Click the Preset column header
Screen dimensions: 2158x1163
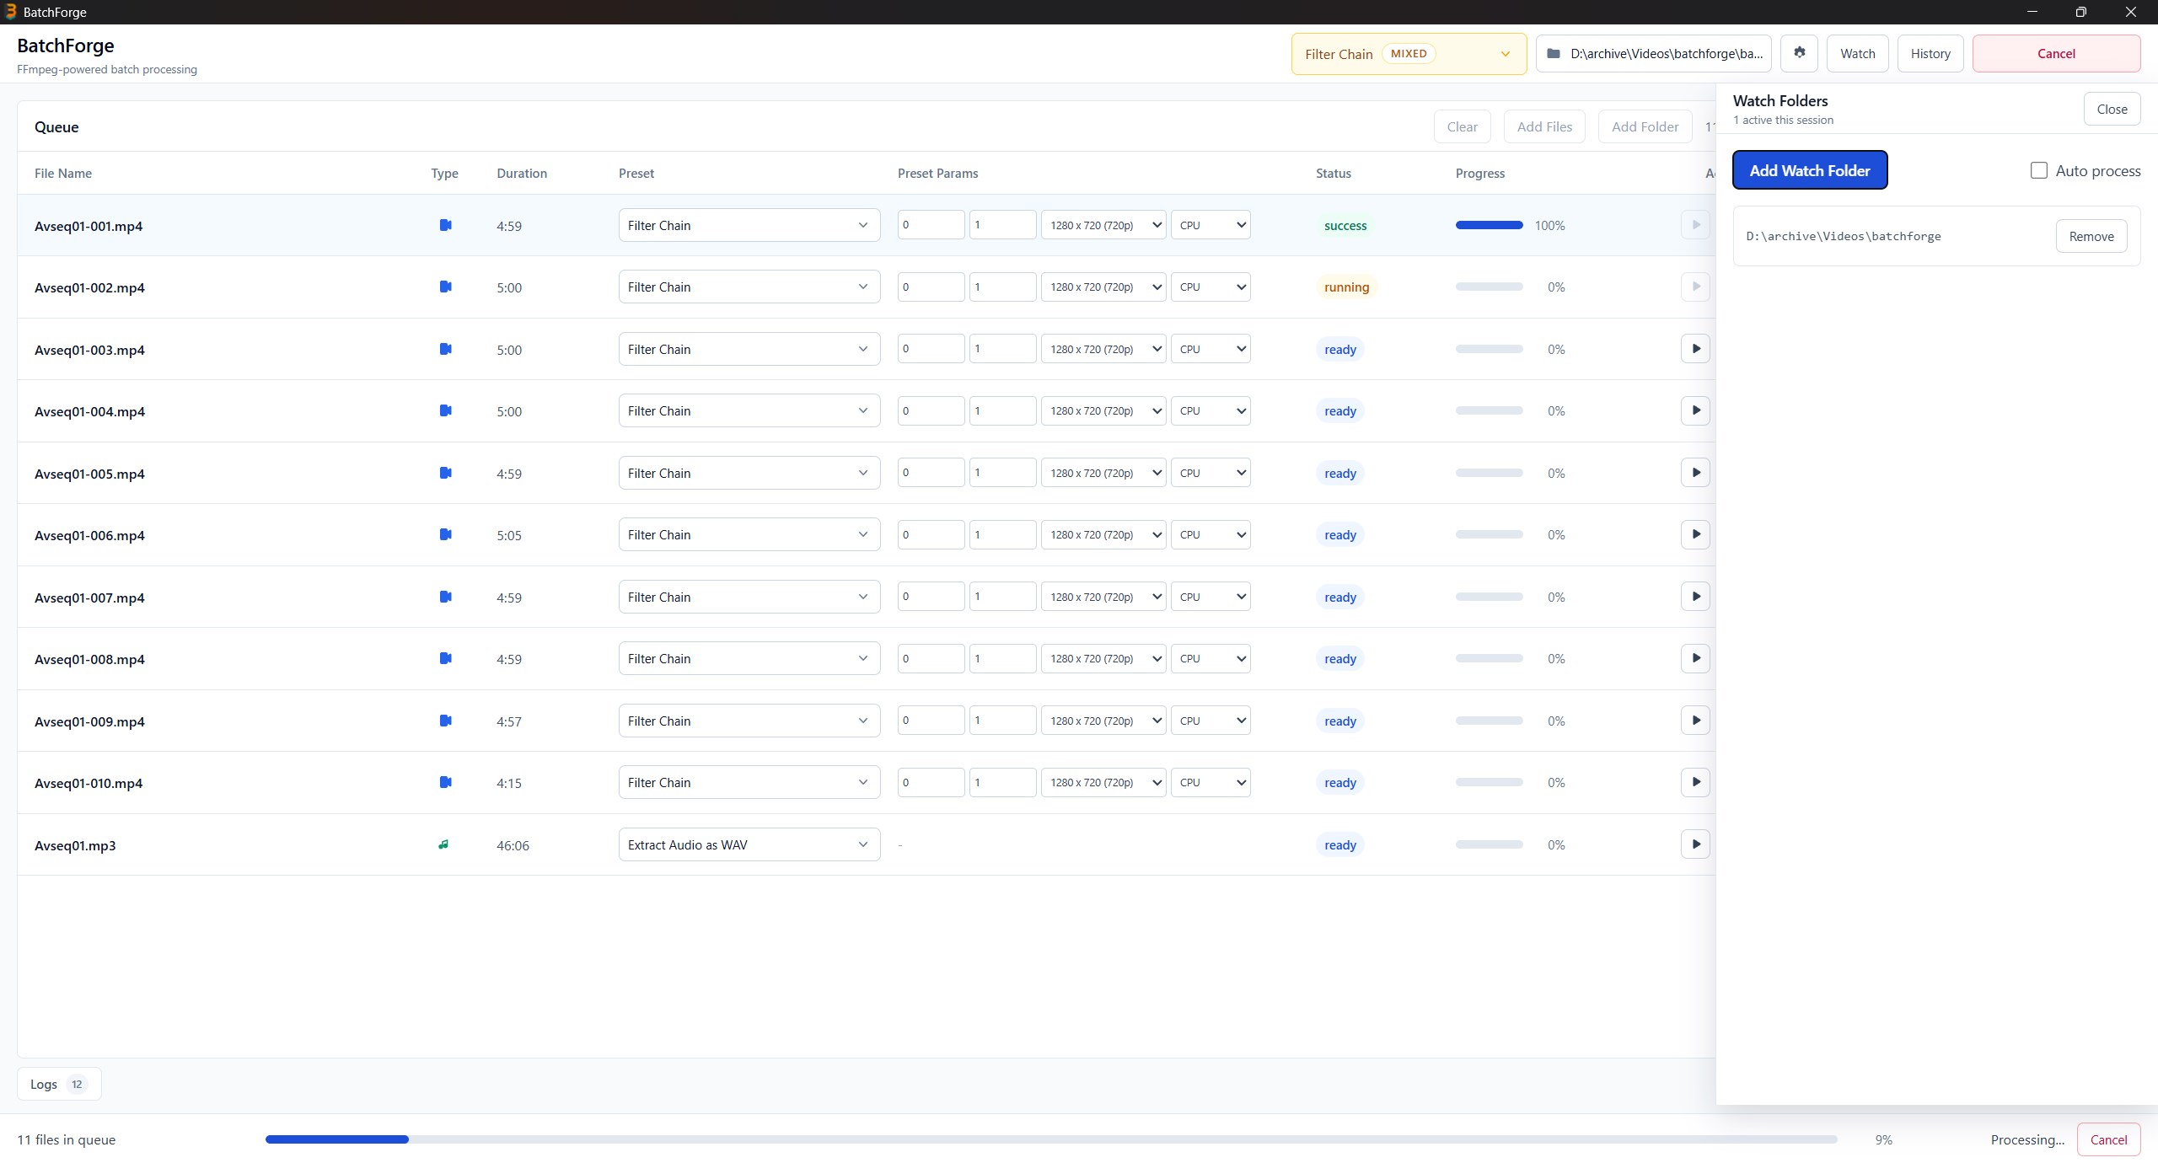636,173
